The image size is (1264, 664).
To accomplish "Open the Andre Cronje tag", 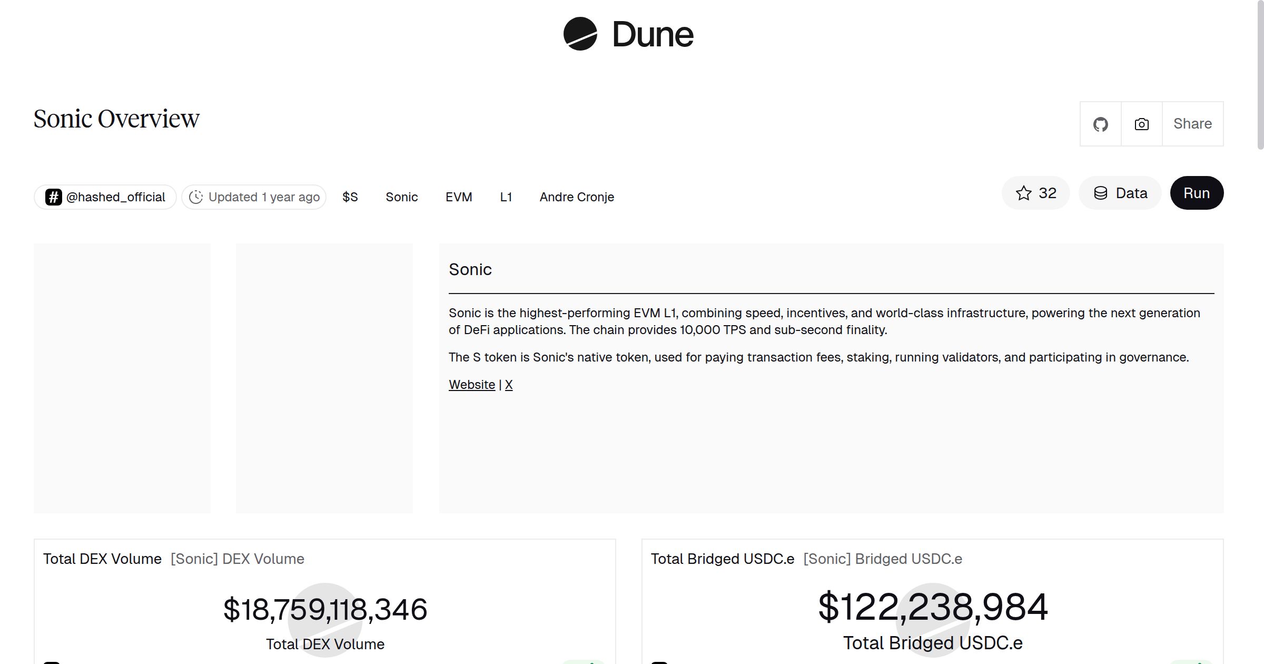I will [x=577, y=197].
